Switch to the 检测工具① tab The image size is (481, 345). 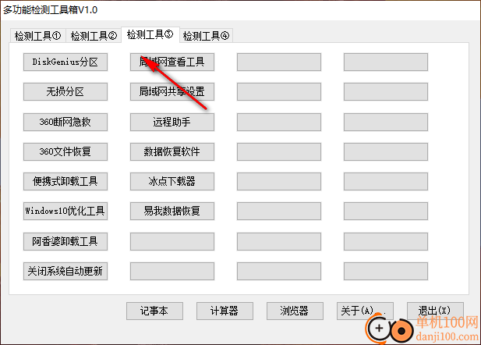[x=37, y=36]
